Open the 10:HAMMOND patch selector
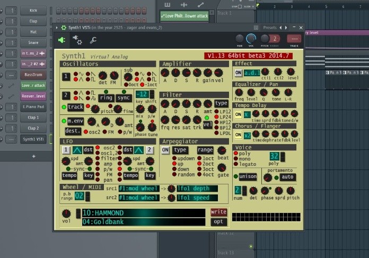 [144, 213]
